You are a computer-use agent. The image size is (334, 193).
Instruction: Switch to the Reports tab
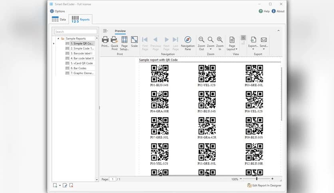pos(81,20)
